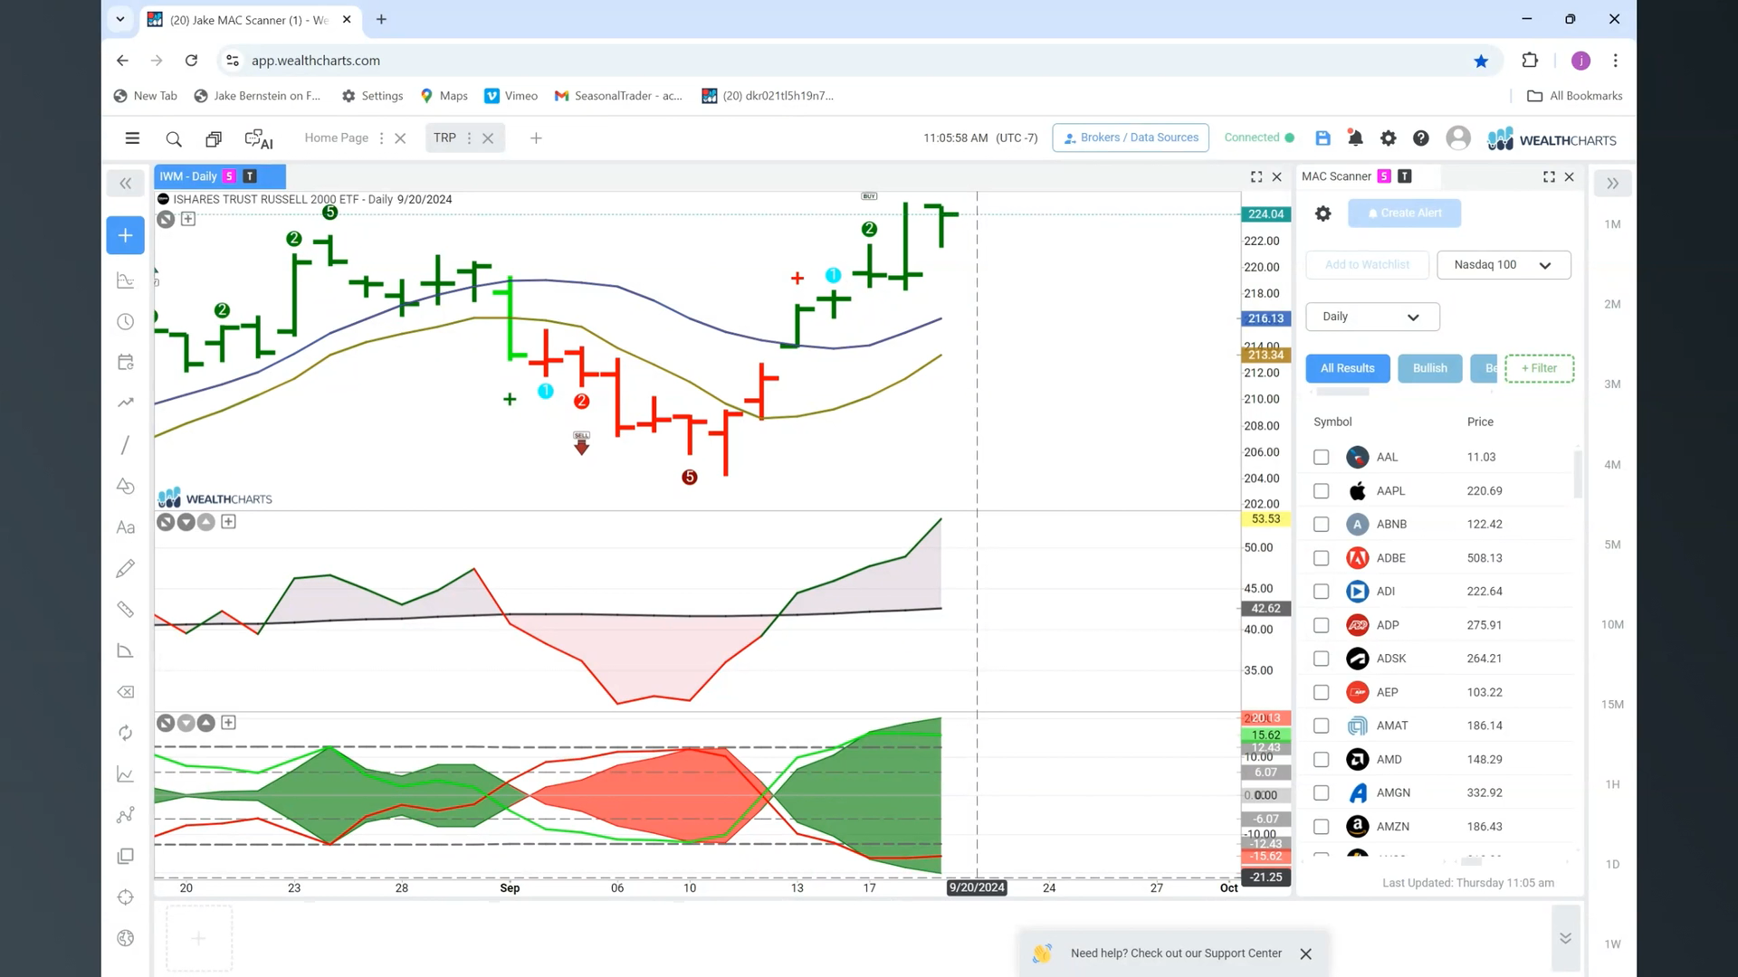Select the text Aa annotation tool
1738x977 pixels.
coord(126,527)
